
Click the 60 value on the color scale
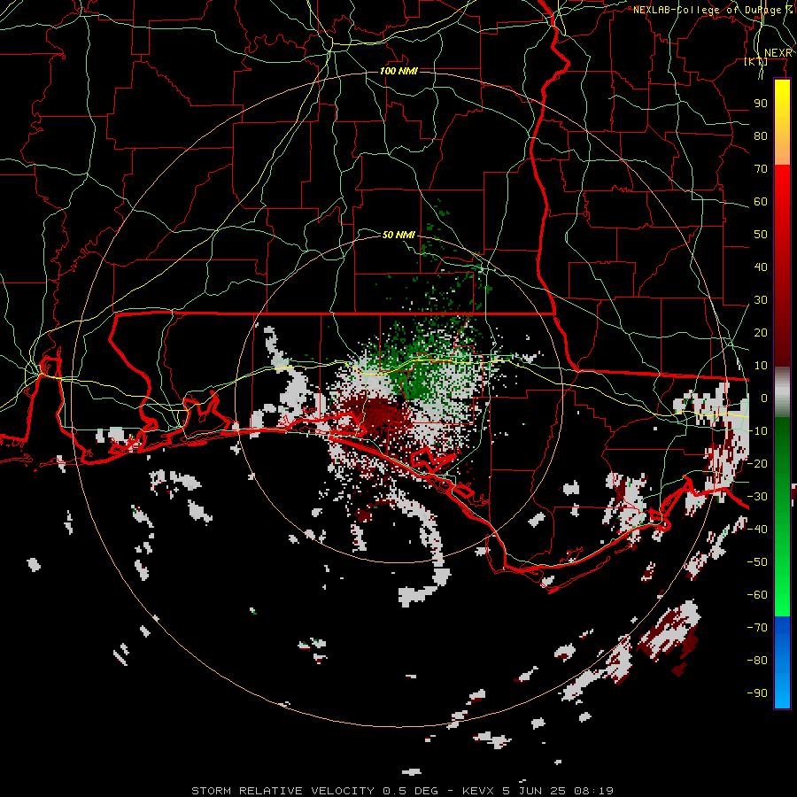pos(761,201)
